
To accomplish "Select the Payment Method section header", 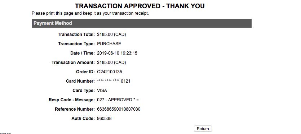I will (141, 23).
